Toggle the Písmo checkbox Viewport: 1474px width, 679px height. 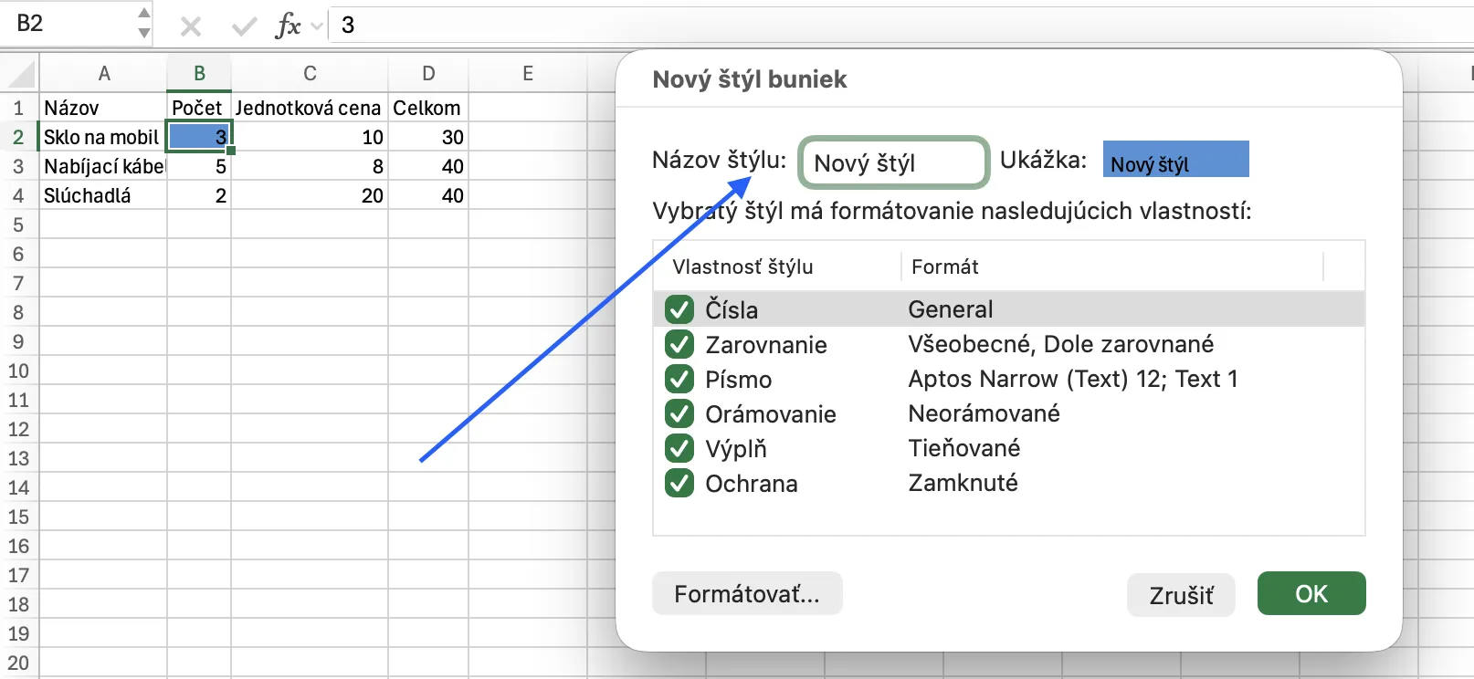pyautogui.click(x=679, y=379)
